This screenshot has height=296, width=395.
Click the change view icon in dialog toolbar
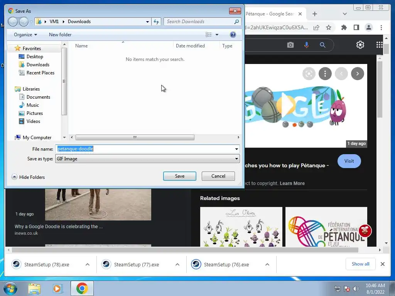pyautogui.click(x=209, y=35)
